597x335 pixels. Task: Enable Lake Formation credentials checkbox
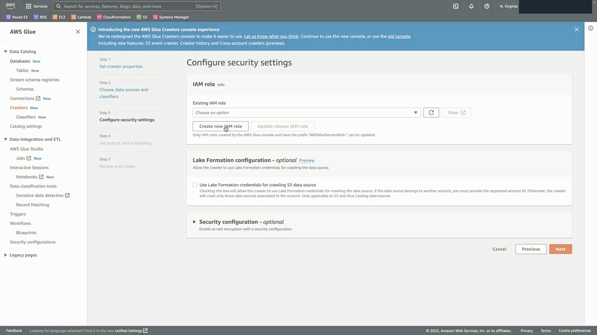pyautogui.click(x=195, y=185)
